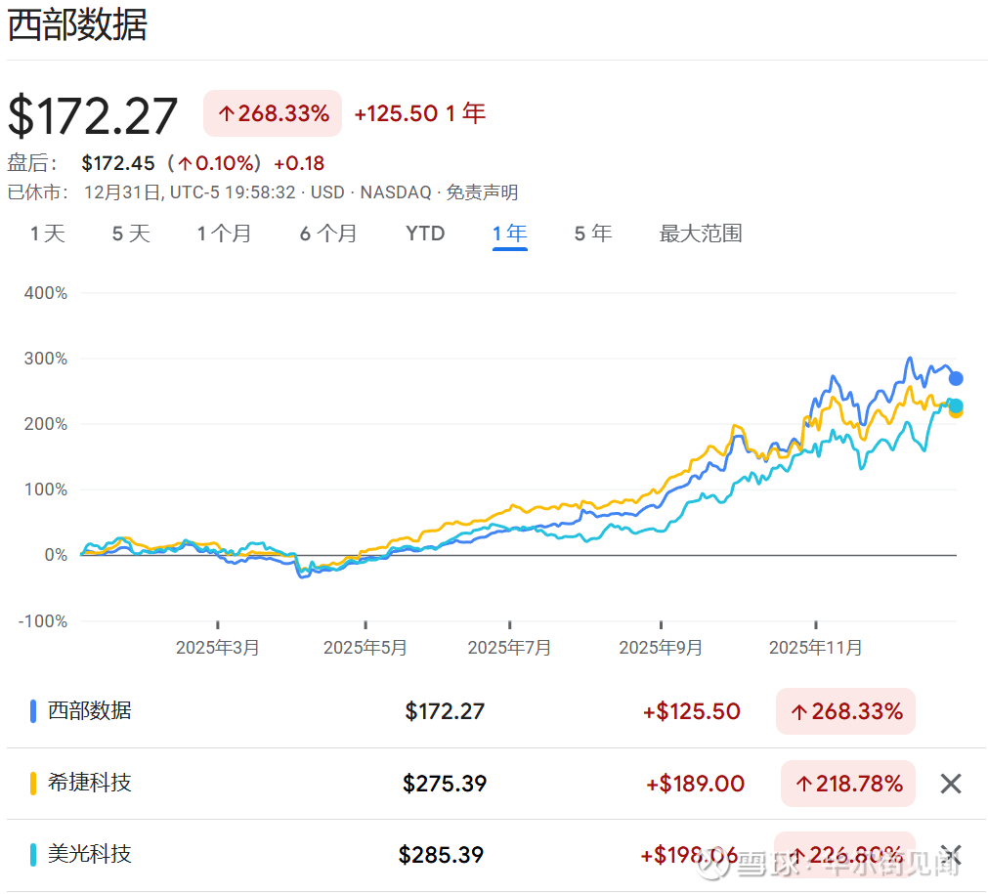Open the 6 个月 chart range
988x894 pixels.
point(327,234)
